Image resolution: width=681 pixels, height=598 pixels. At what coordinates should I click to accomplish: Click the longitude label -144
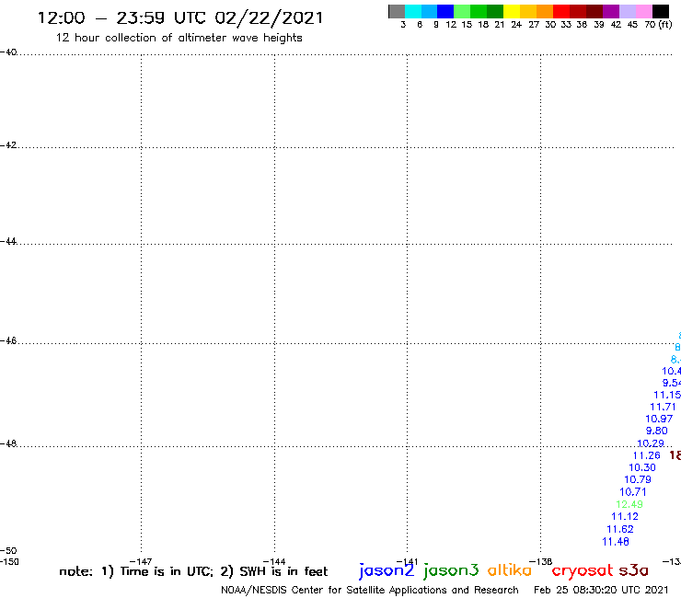(274, 561)
